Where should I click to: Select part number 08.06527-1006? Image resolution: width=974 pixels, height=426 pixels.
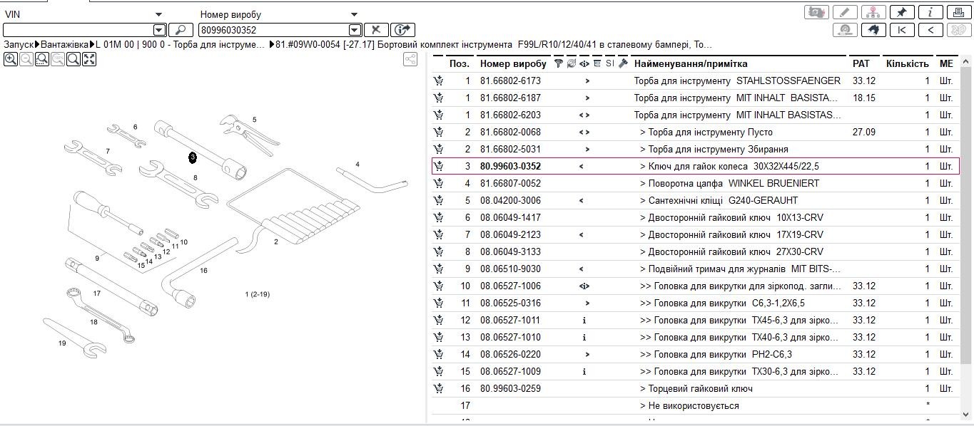coord(510,286)
